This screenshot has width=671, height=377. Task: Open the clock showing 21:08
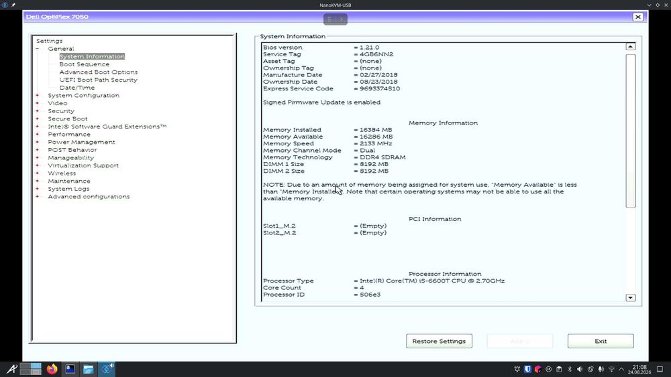639,370
